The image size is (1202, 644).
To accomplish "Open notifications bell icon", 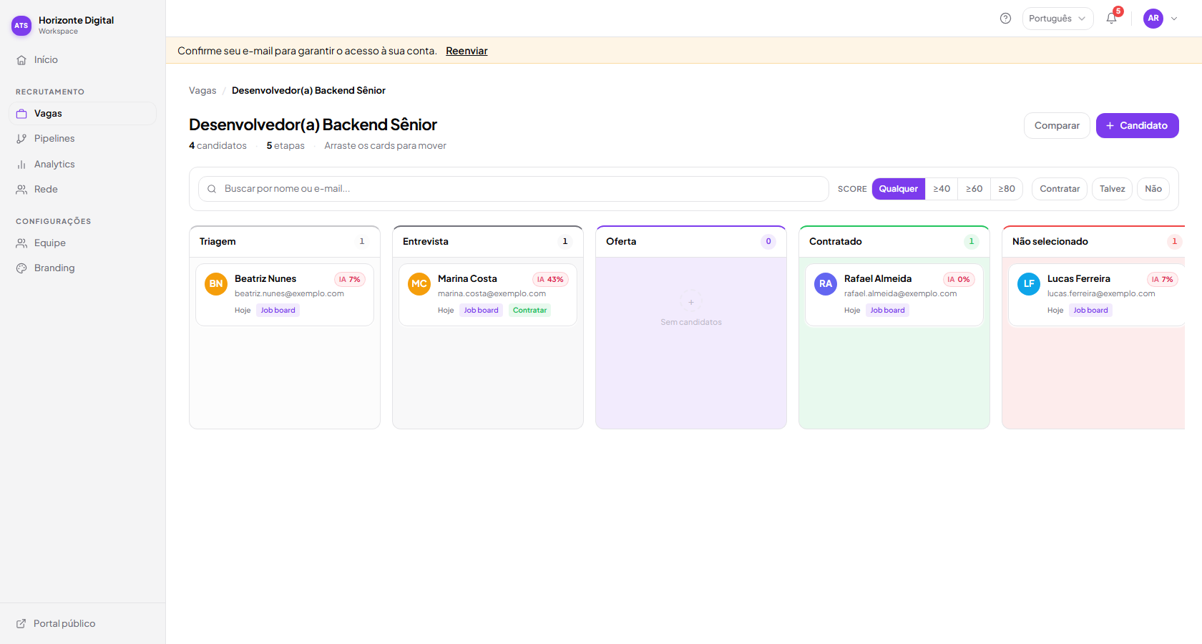I will (x=1111, y=19).
